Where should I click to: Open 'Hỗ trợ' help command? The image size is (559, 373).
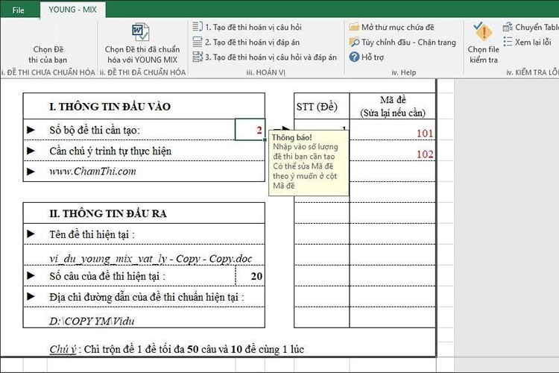pos(373,57)
